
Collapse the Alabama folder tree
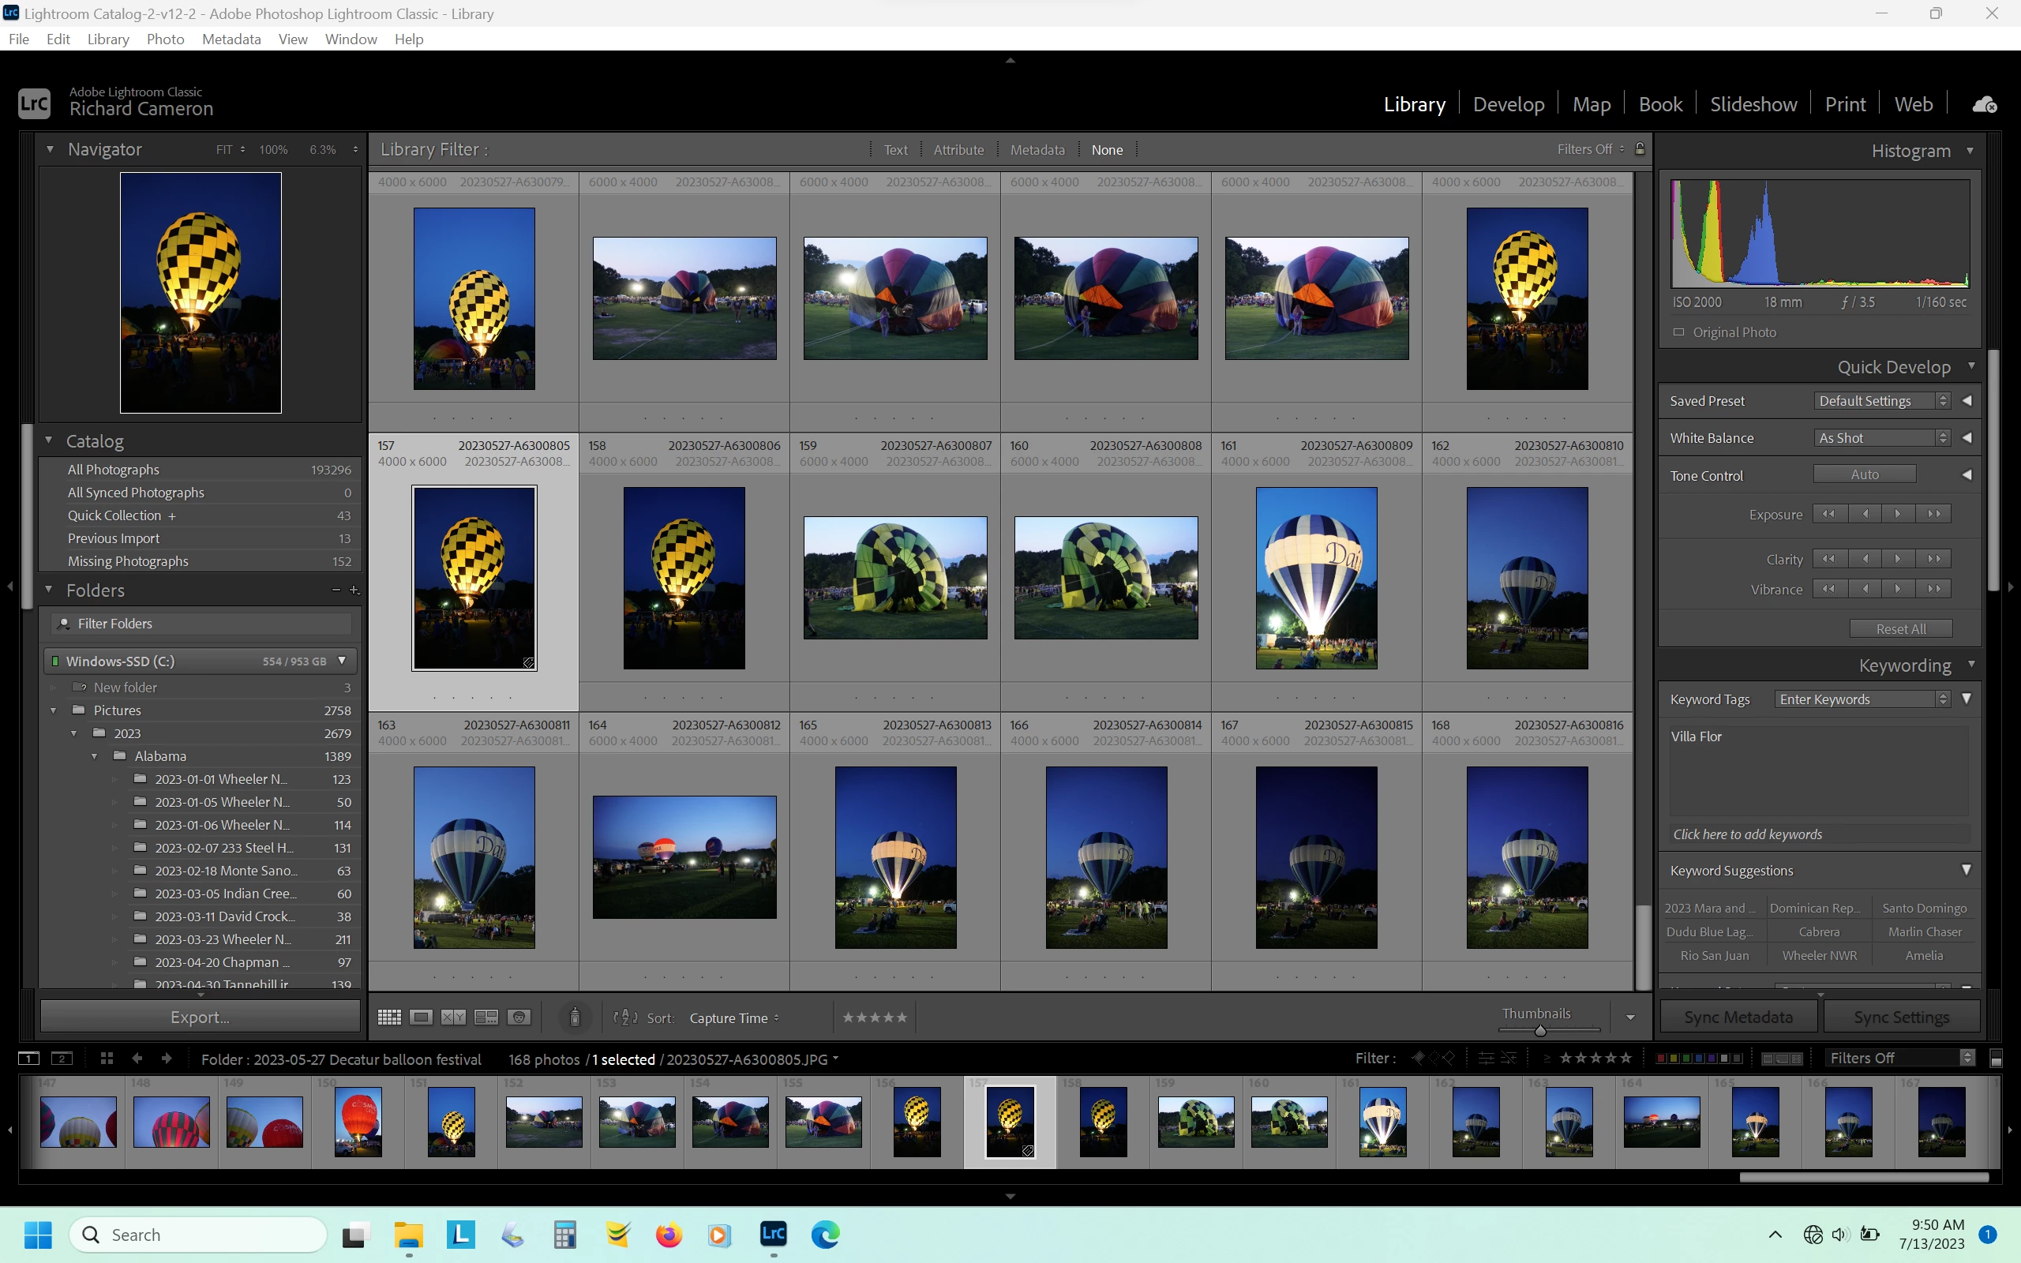click(95, 756)
